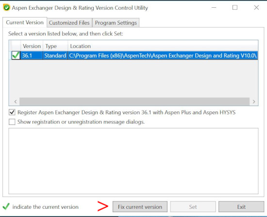Close the Version Control Utility window
The image size is (267, 217).
256,7
